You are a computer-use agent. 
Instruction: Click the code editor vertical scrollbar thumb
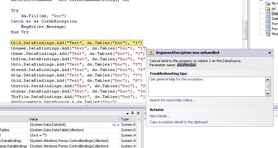[x=245, y=31]
